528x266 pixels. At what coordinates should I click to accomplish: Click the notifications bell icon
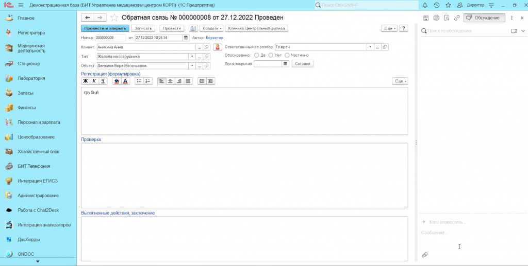point(424,5)
